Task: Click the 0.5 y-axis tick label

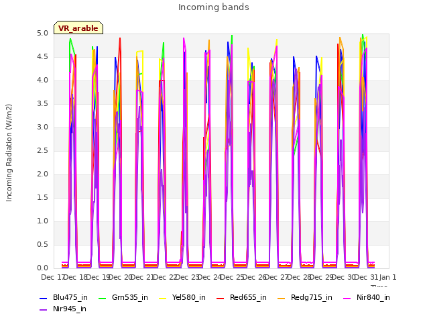Action: pyautogui.click(x=42, y=244)
